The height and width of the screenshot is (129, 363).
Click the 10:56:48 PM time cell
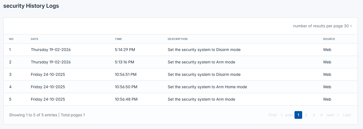pyautogui.click(x=126, y=100)
